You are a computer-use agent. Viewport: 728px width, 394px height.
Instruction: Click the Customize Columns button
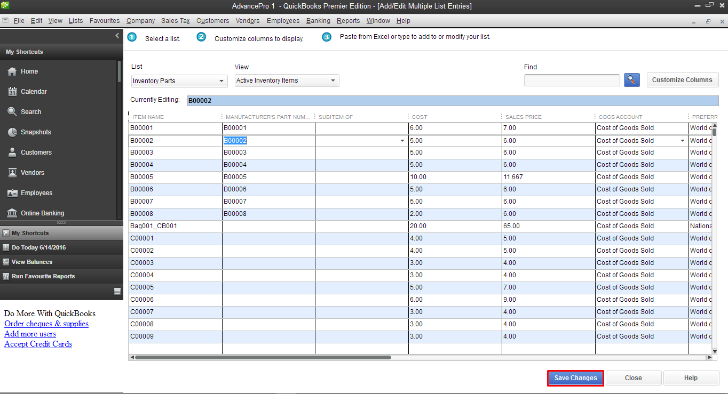click(x=682, y=80)
